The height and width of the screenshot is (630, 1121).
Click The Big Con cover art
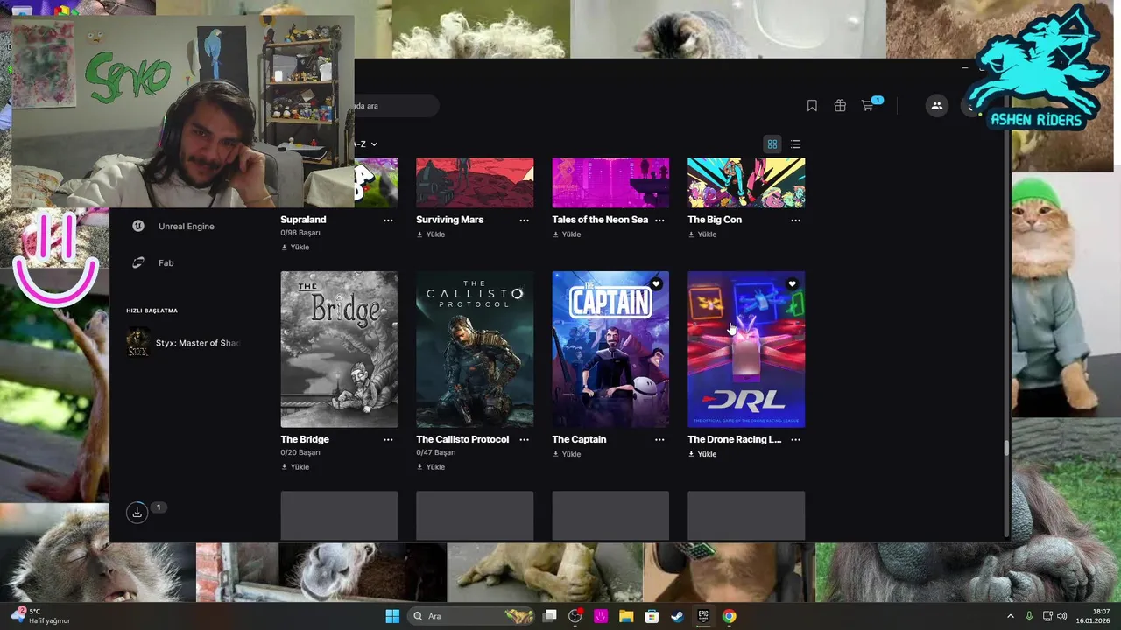(x=746, y=183)
